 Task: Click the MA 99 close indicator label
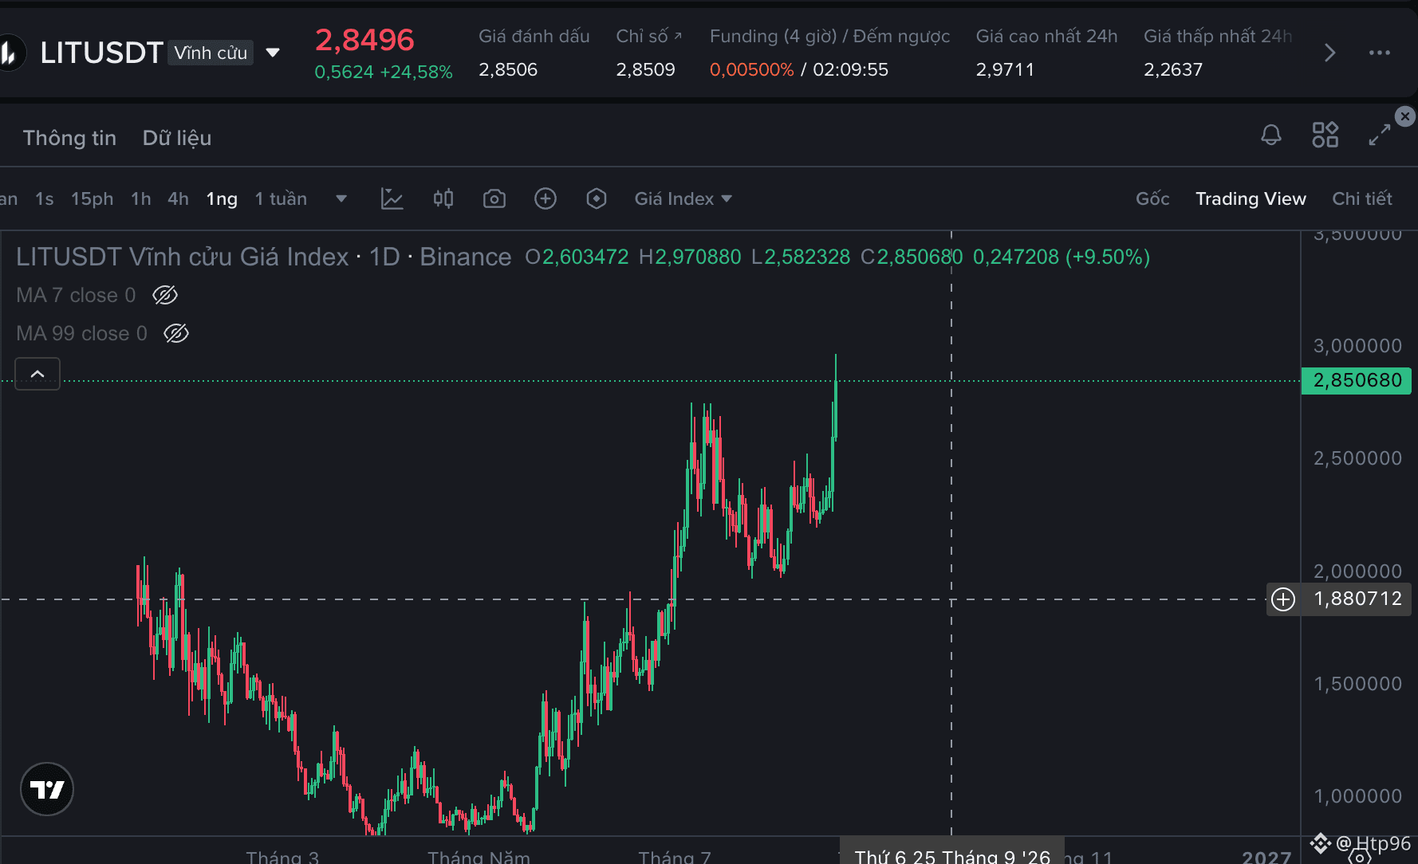pyautogui.click(x=81, y=333)
